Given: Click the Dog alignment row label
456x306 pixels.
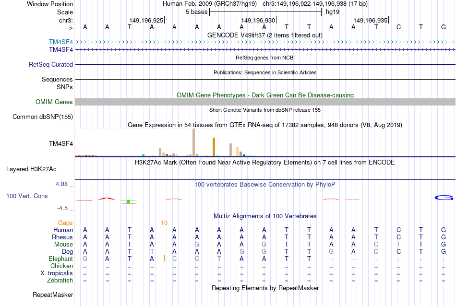Looking at the screenshot, I should pos(67,252).
